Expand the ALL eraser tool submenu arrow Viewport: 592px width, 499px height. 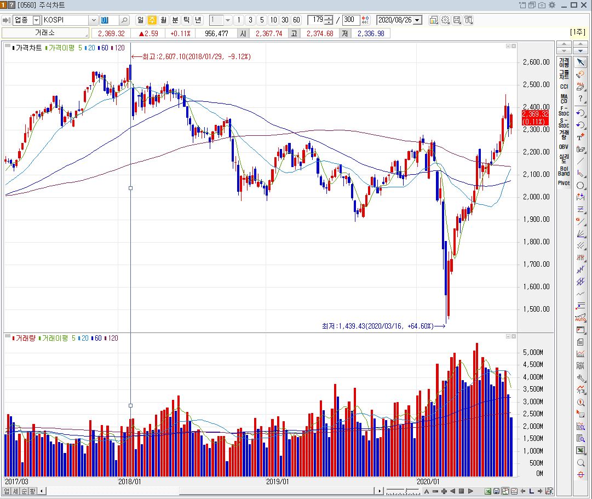(x=585, y=89)
